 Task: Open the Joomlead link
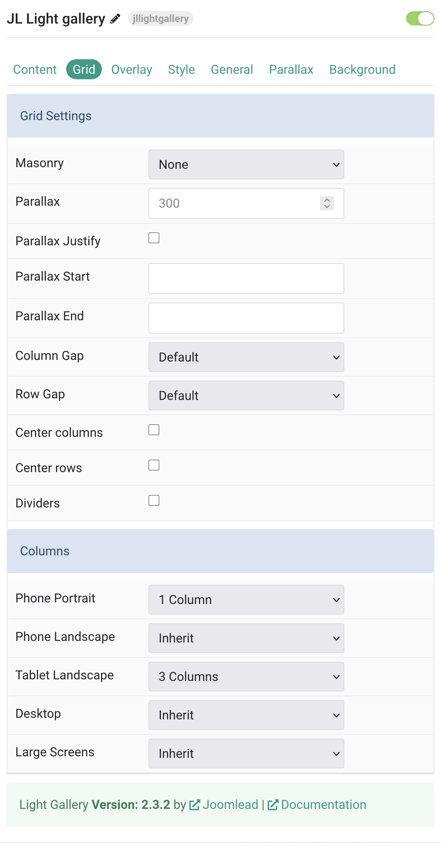(x=230, y=805)
